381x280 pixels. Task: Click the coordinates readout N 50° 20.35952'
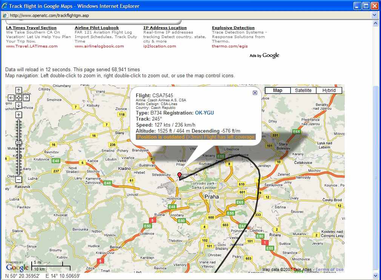[22, 276]
